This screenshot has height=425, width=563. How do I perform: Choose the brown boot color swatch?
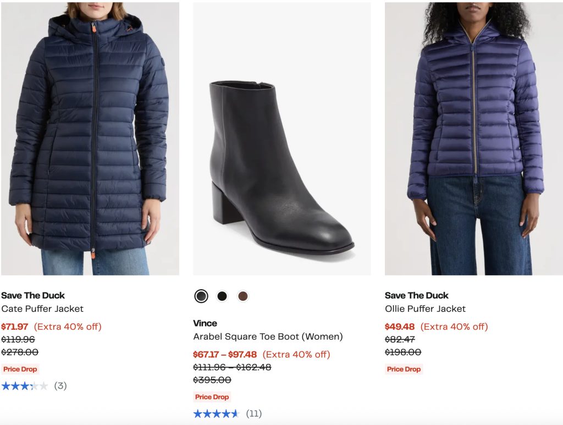243,296
